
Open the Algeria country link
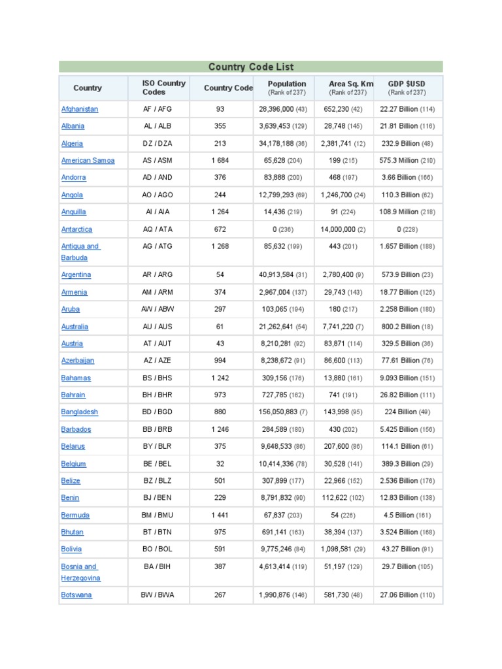72,144
